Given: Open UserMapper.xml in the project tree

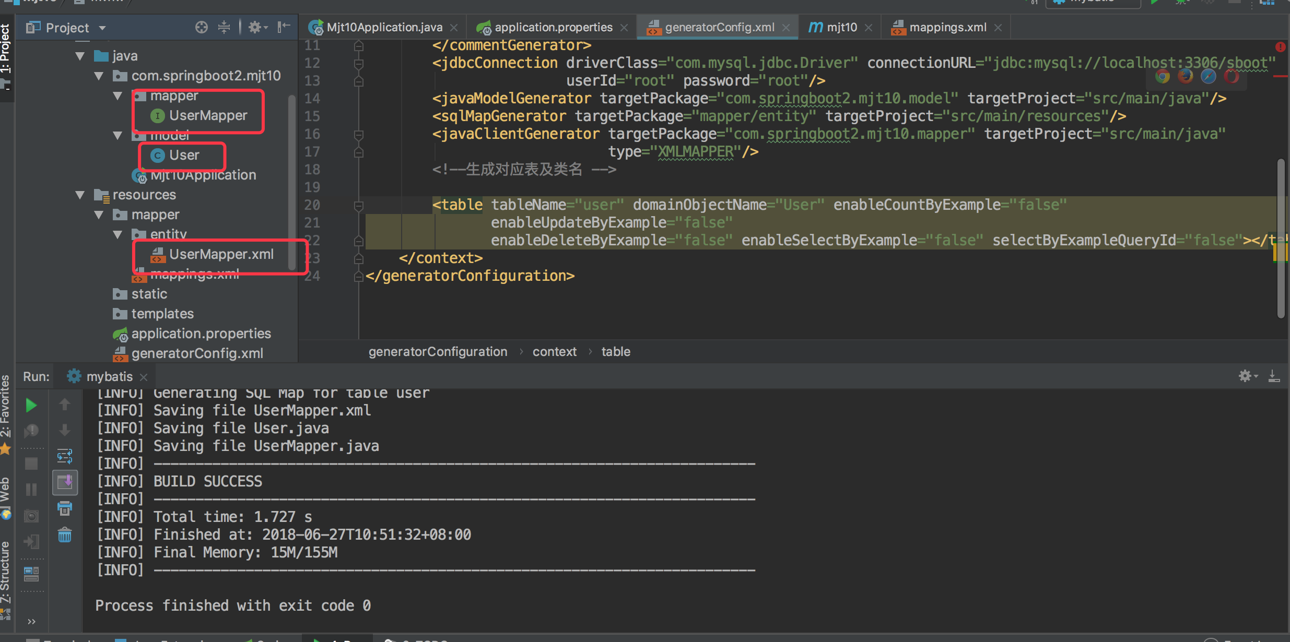Looking at the screenshot, I should pyautogui.click(x=221, y=254).
